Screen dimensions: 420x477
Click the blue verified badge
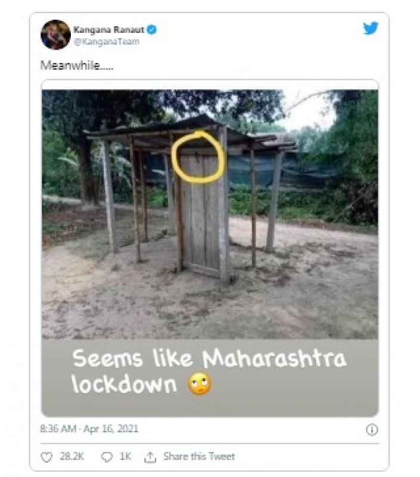coord(151,29)
